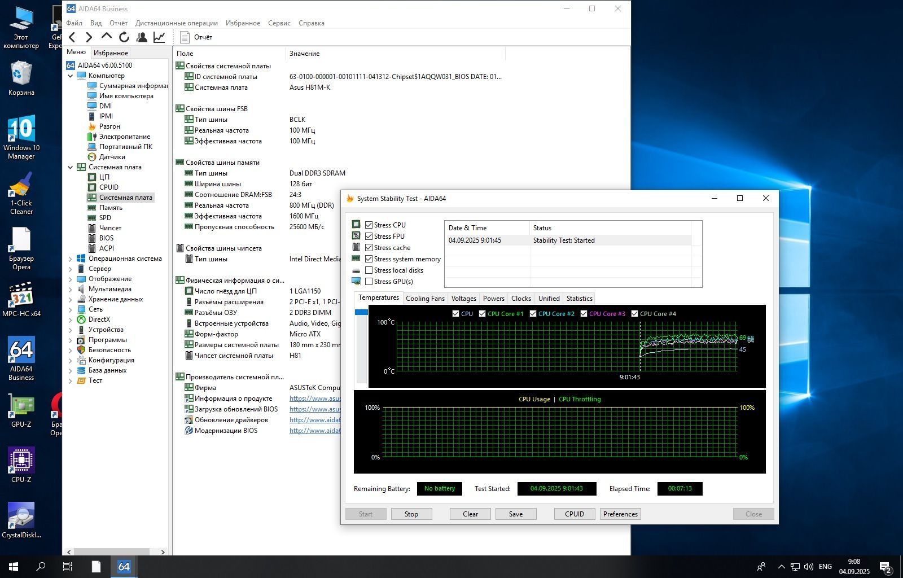Open MPC-HC x64 desktop icon
Viewport: 903px width, 578px height.
21,299
